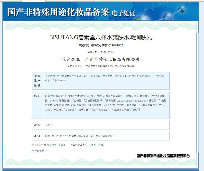Viewport: 204px width, 171px height.
Task: Click 预览 link for 产品包装平面图
Action: (54, 145)
